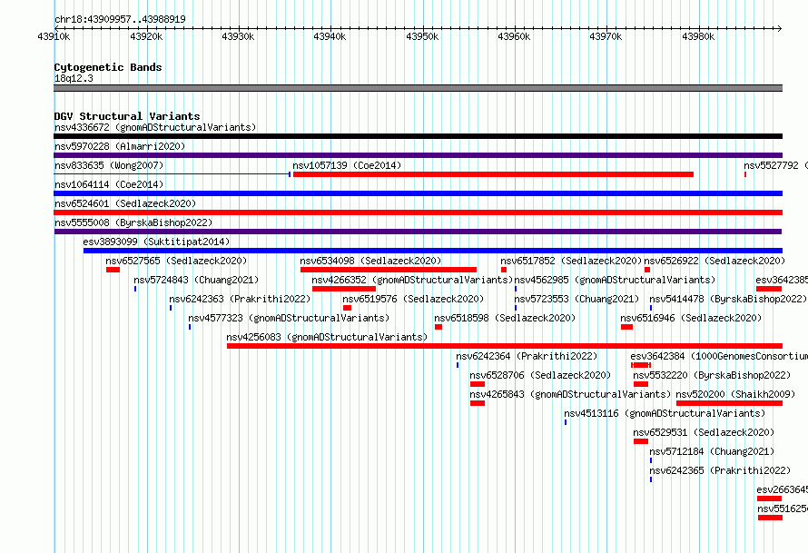Click the 43920k mark on the ruler
808x553 pixels.
[x=146, y=36]
